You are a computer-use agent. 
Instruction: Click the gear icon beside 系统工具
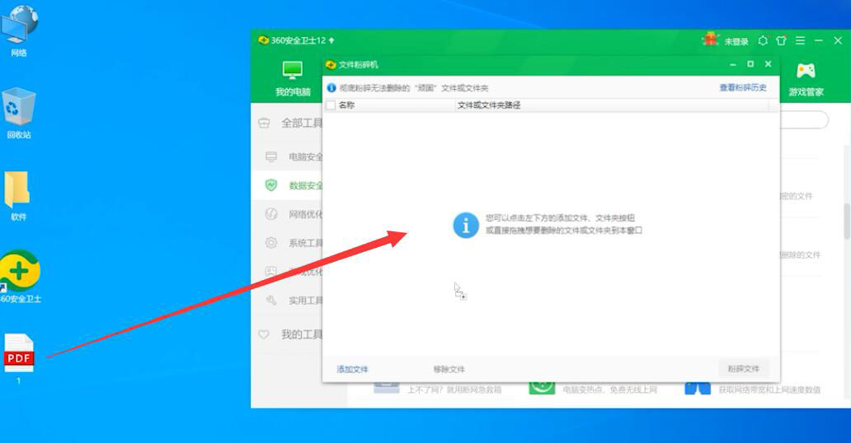pyautogui.click(x=271, y=243)
